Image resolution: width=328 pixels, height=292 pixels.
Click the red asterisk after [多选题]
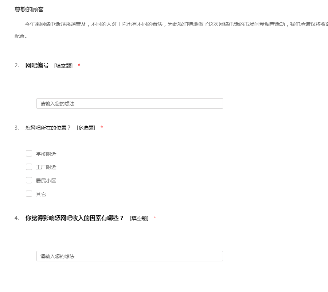pyautogui.click(x=102, y=128)
